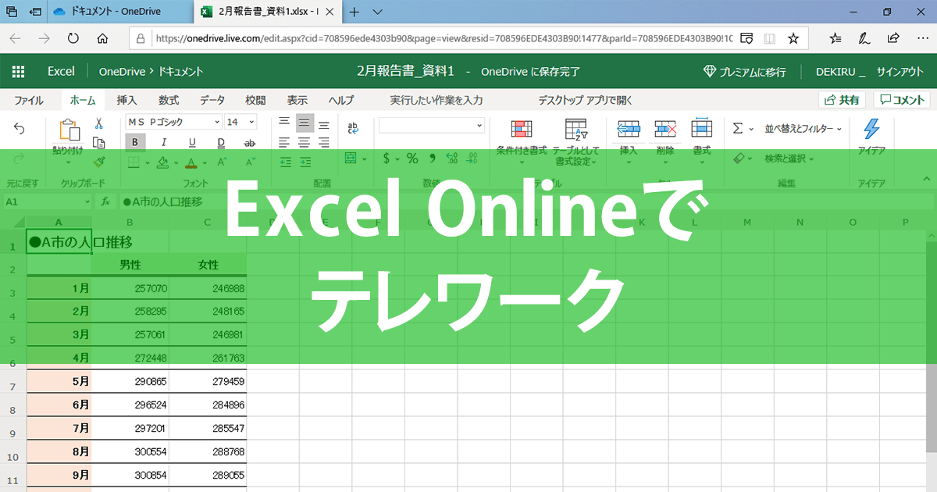Image resolution: width=937 pixels, height=492 pixels.
Task: Click the Cut scissors icon
Action: pos(99,123)
